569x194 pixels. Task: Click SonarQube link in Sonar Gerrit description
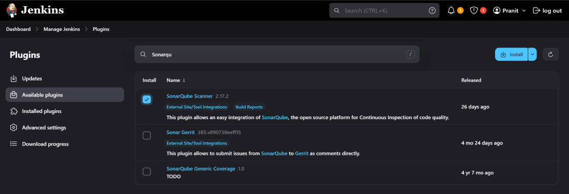point(274,153)
